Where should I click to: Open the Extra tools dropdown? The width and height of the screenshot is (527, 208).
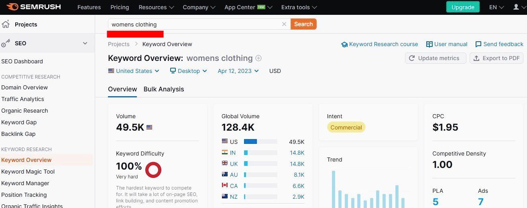coord(299,7)
